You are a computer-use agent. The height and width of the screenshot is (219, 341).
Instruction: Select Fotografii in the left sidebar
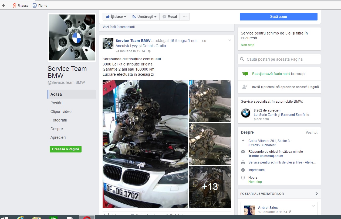[59, 120]
